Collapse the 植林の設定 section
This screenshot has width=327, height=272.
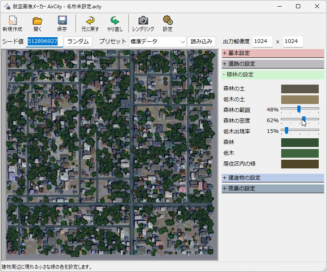pyautogui.click(x=272, y=75)
